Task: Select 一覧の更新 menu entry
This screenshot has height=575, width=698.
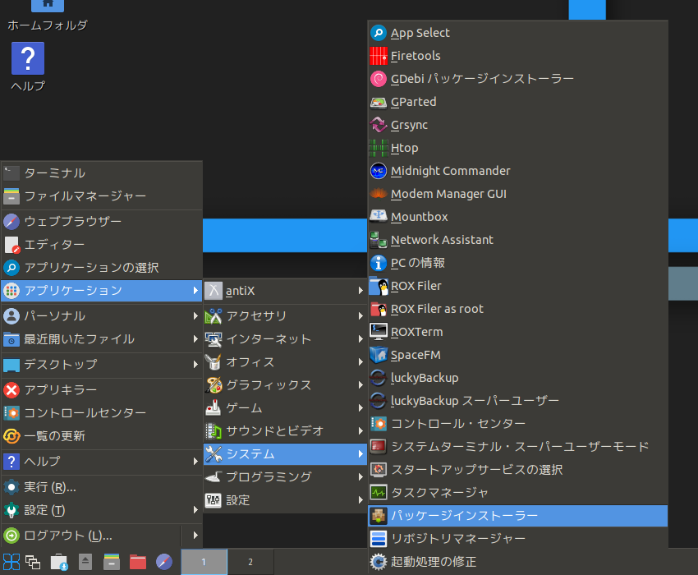Action: (102, 436)
